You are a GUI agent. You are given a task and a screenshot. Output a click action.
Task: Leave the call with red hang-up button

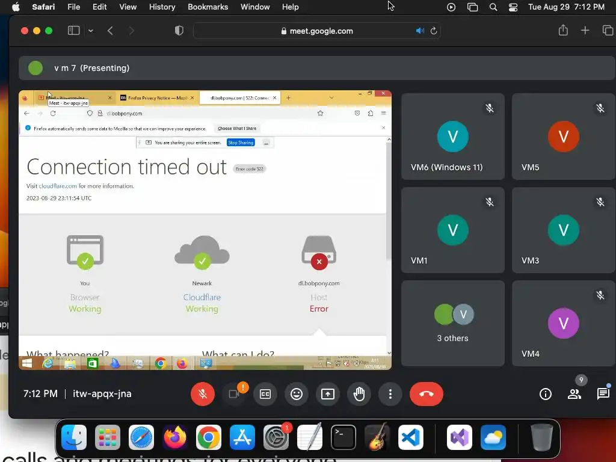point(427,393)
